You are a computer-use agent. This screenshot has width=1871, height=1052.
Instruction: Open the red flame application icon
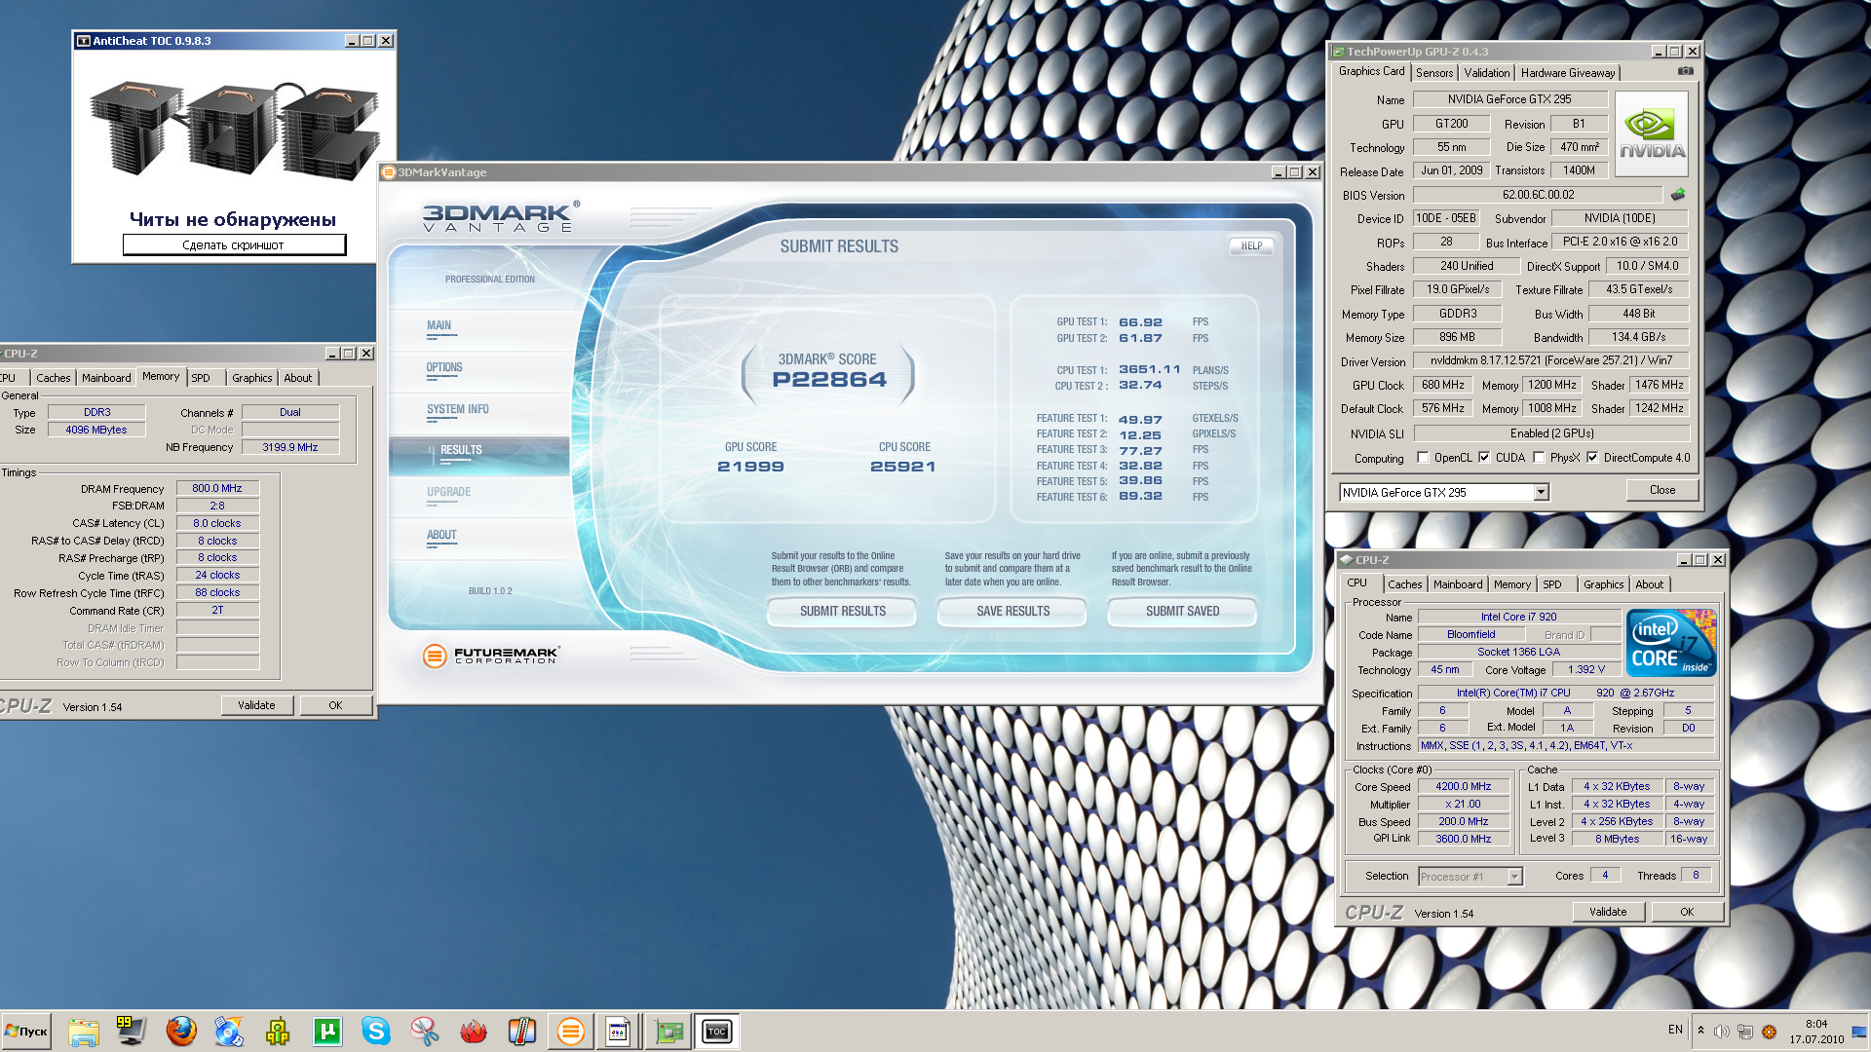pyautogui.click(x=474, y=1032)
